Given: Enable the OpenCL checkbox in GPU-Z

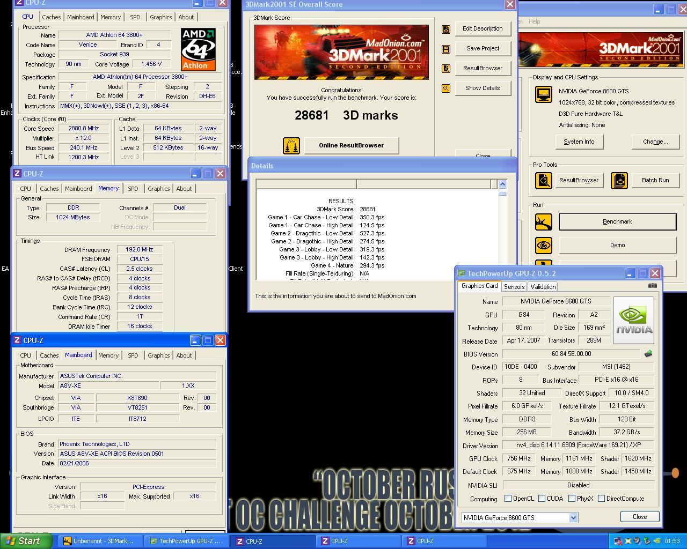Looking at the screenshot, I should click(508, 499).
